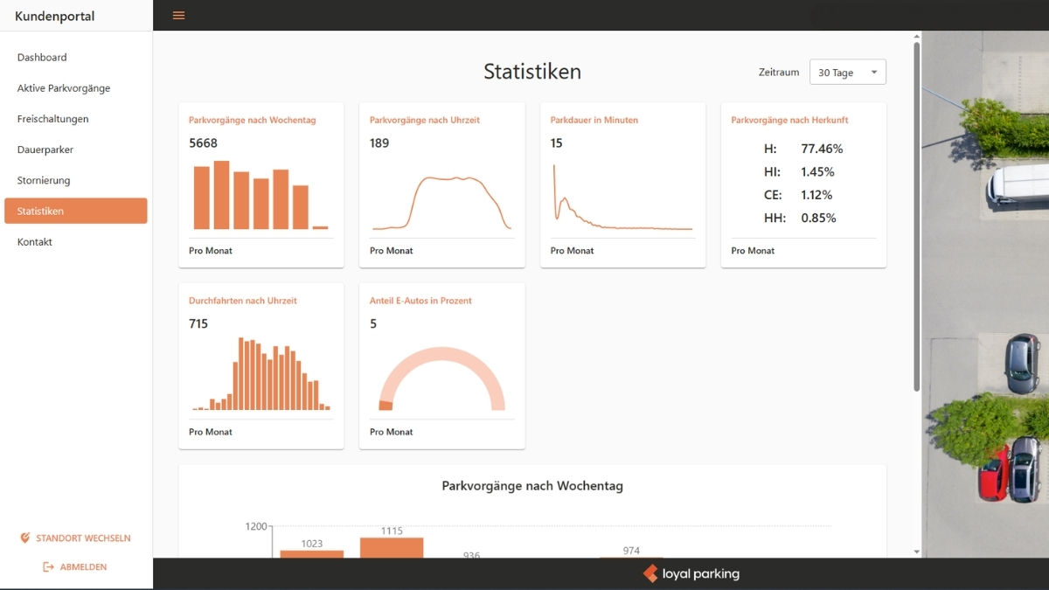Click the bar label 974
Screen dimensions: 1049x590
tap(631, 551)
